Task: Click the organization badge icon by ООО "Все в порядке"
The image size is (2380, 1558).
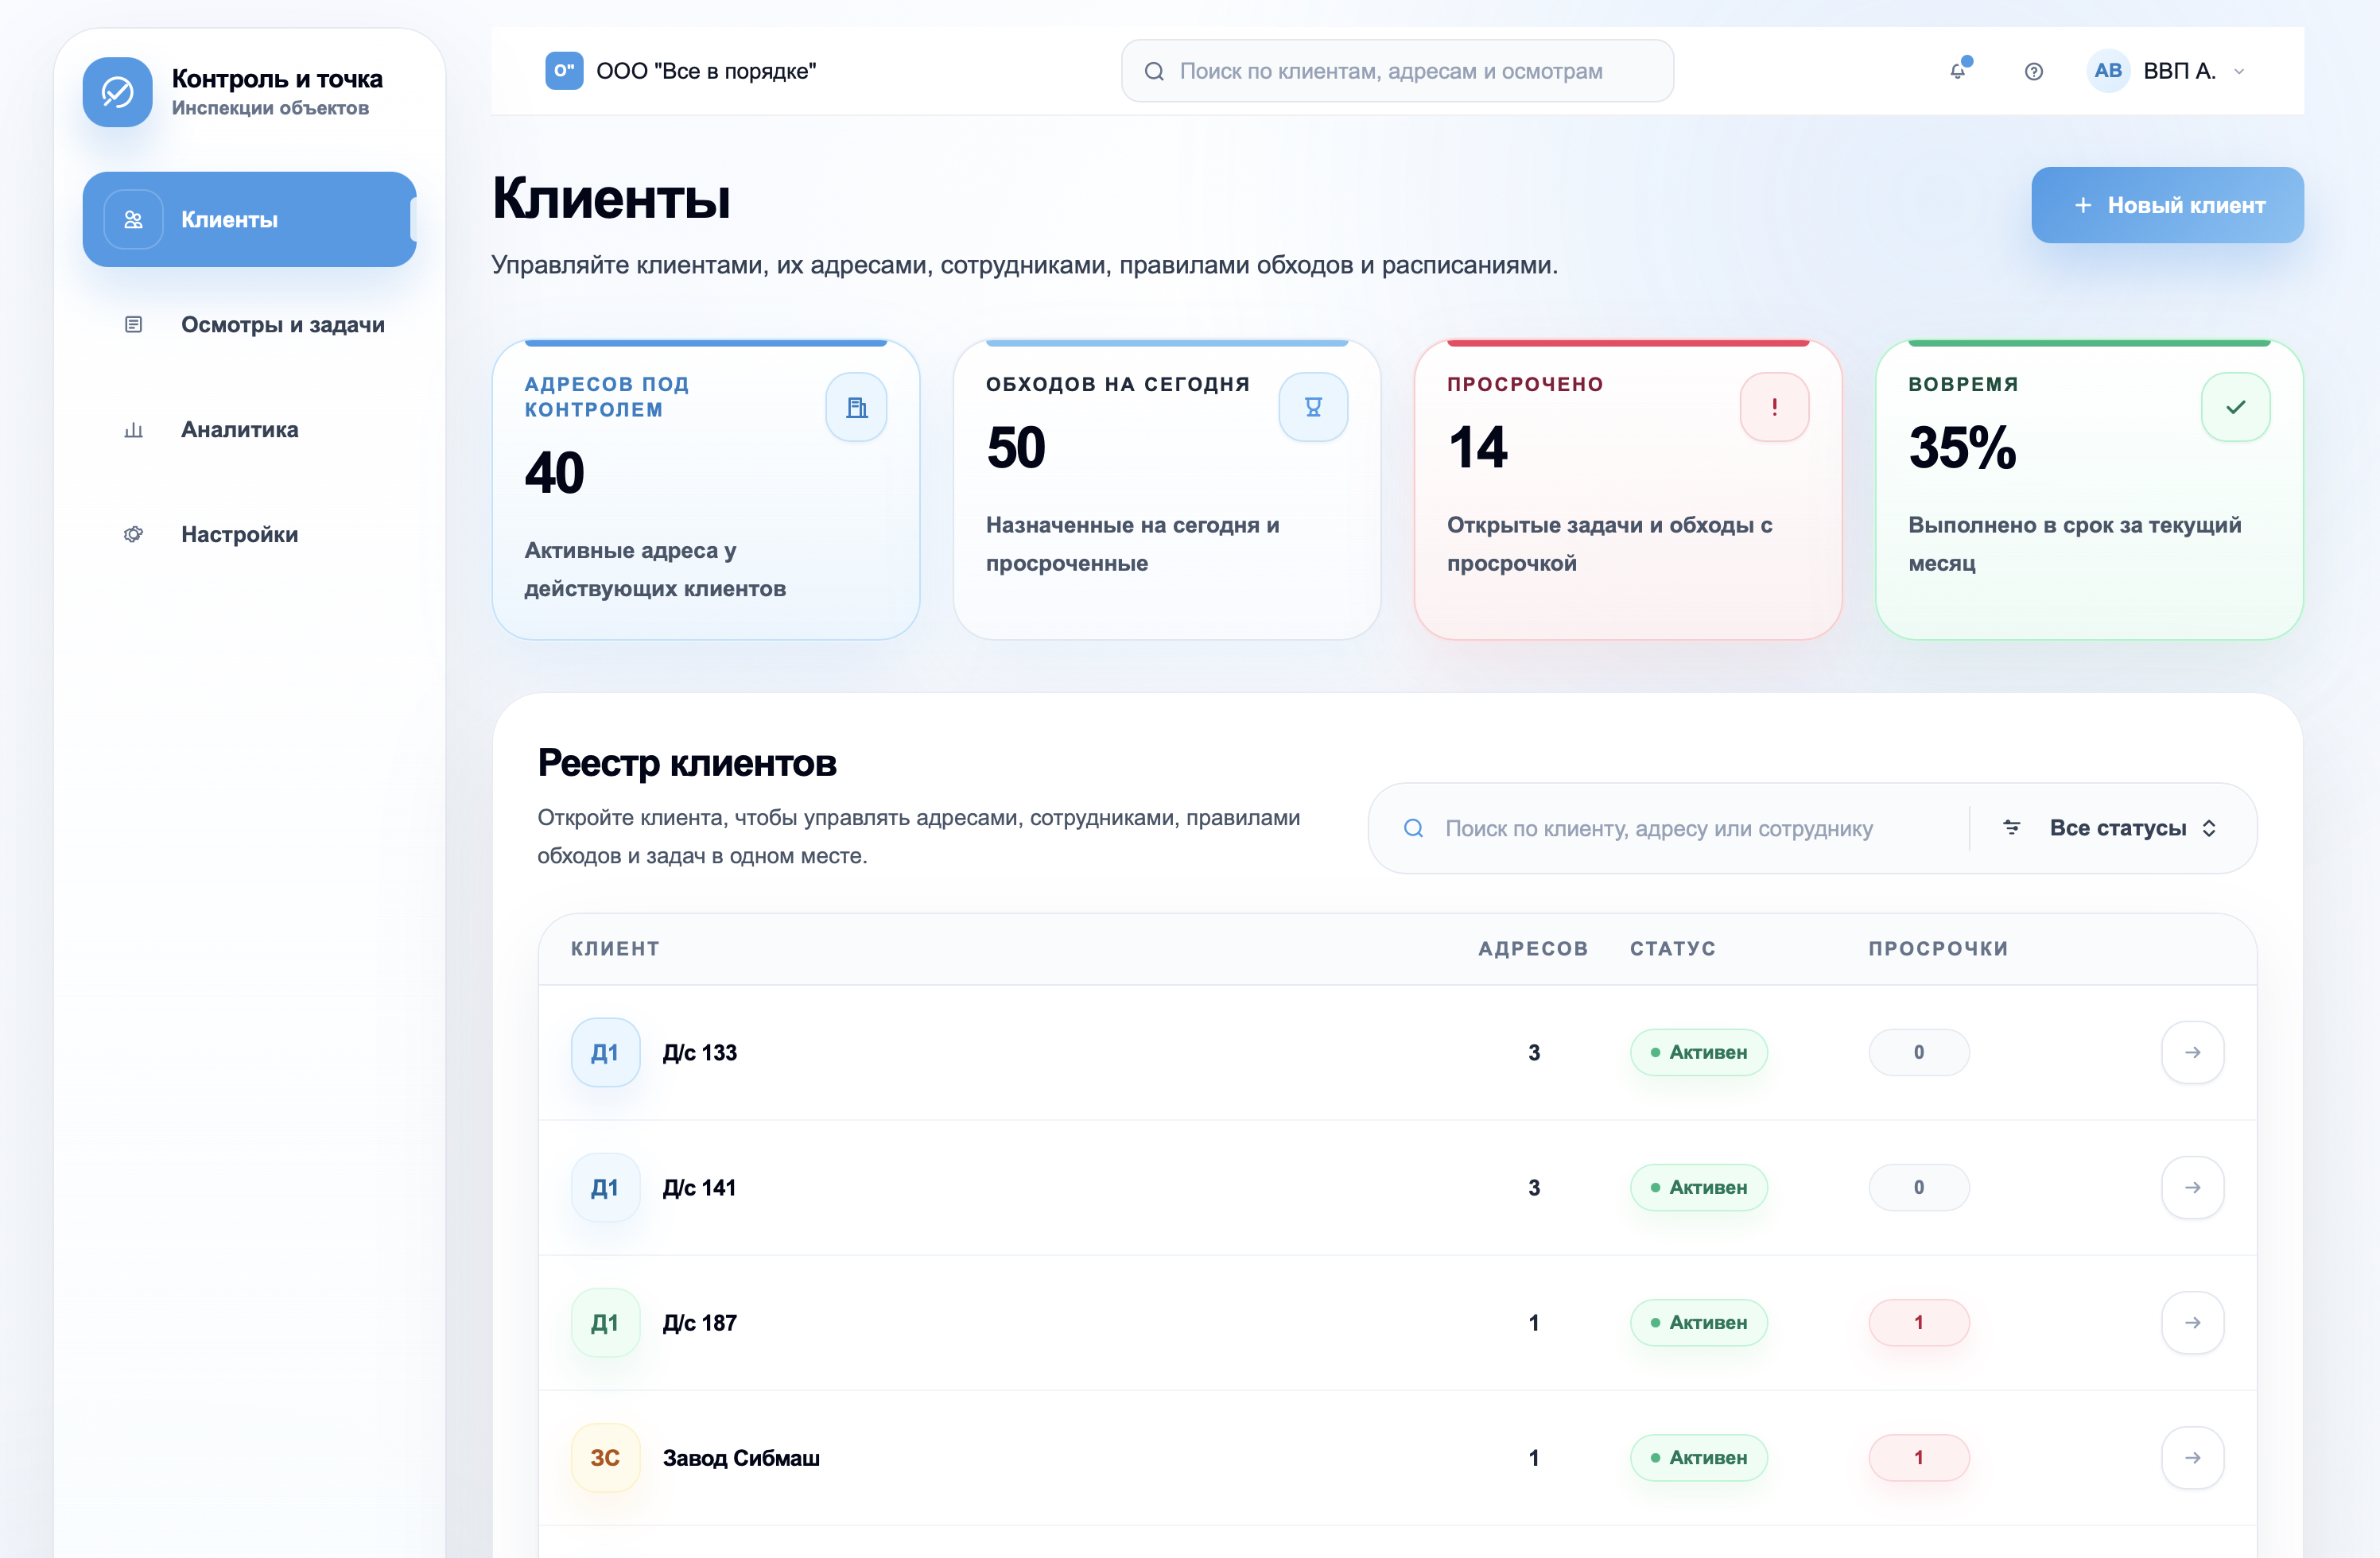Action: click(x=564, y=71)
